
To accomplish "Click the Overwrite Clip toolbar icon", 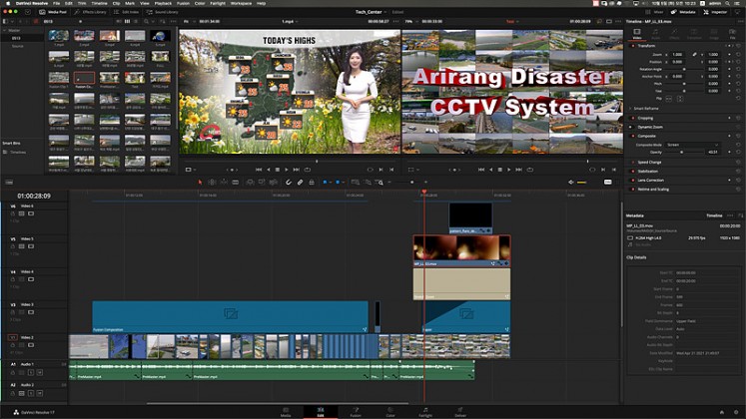I will [262, 182].
